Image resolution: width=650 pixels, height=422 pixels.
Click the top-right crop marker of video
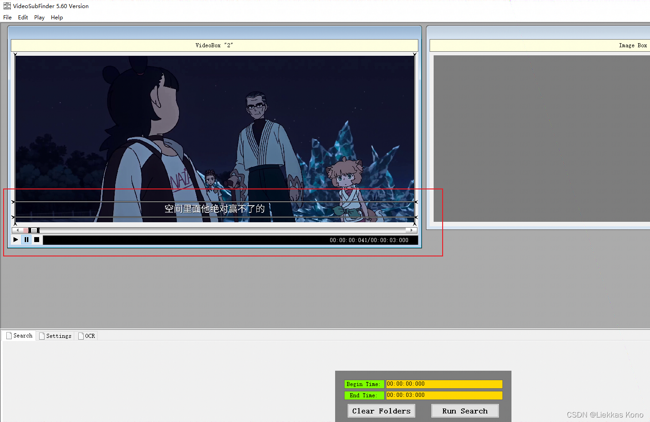(415, 54)
